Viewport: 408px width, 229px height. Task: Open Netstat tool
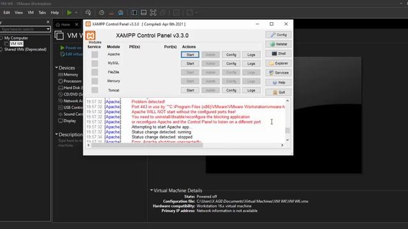coord(278,44)
